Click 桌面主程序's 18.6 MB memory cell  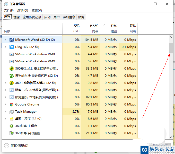point(91,119)
